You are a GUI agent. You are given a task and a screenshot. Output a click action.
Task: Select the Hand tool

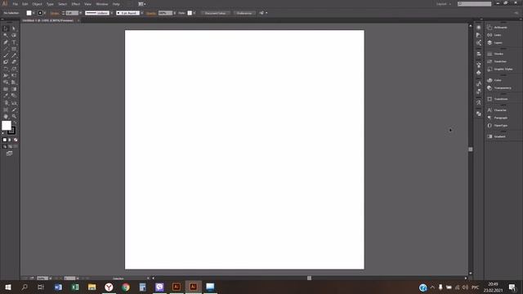click(6, 116)
